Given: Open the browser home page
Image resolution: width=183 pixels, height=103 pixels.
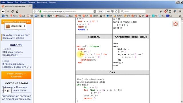Looking at the screenshot, I should click(x=17, y=11).
